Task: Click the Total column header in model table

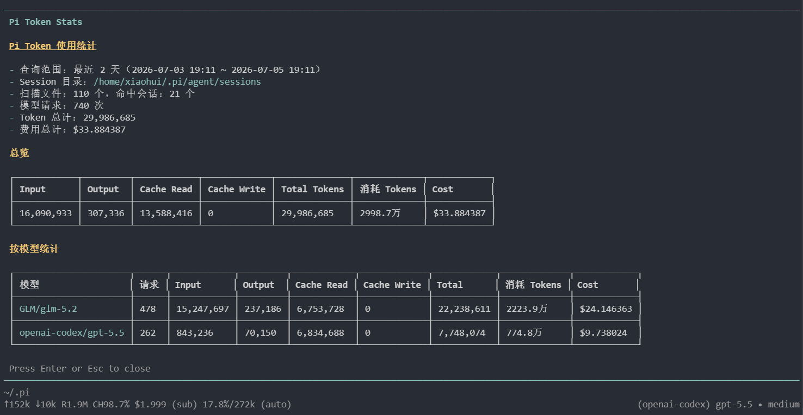Action: [449, 285]
